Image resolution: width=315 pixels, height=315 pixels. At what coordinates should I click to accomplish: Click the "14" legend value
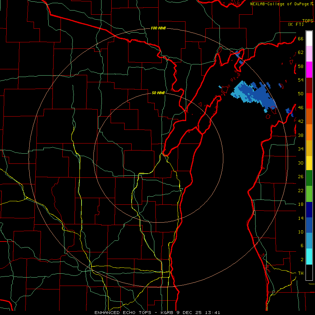coord(301,218)
